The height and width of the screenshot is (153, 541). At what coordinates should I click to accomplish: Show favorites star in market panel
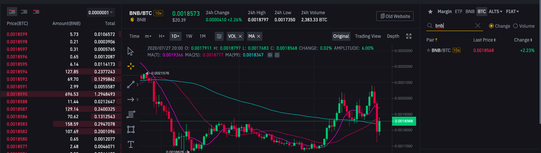click(430, 12)
